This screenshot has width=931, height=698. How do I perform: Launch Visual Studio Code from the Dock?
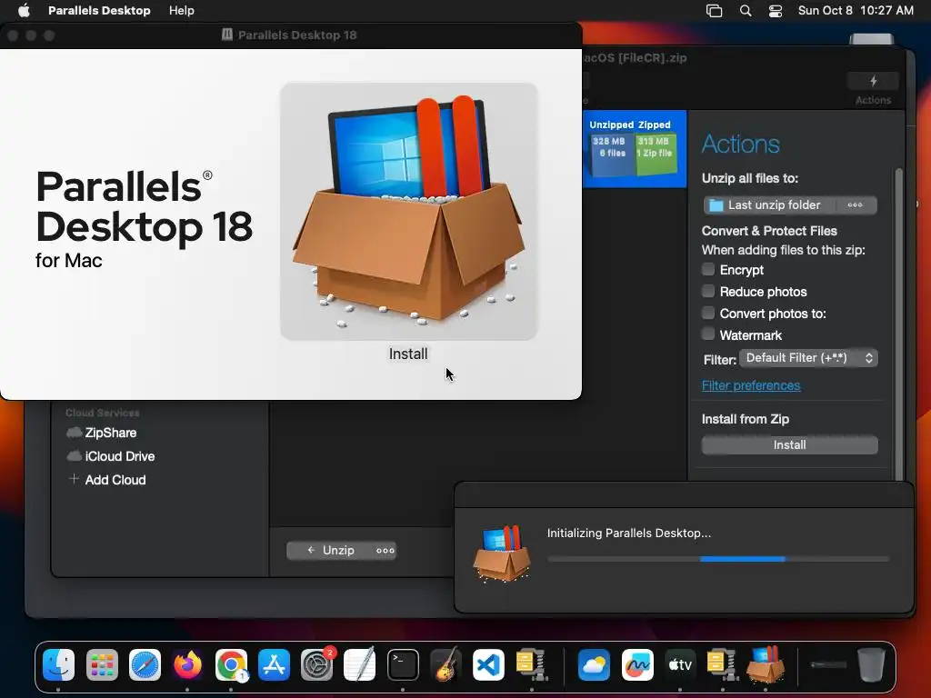(x=488, y=664)
